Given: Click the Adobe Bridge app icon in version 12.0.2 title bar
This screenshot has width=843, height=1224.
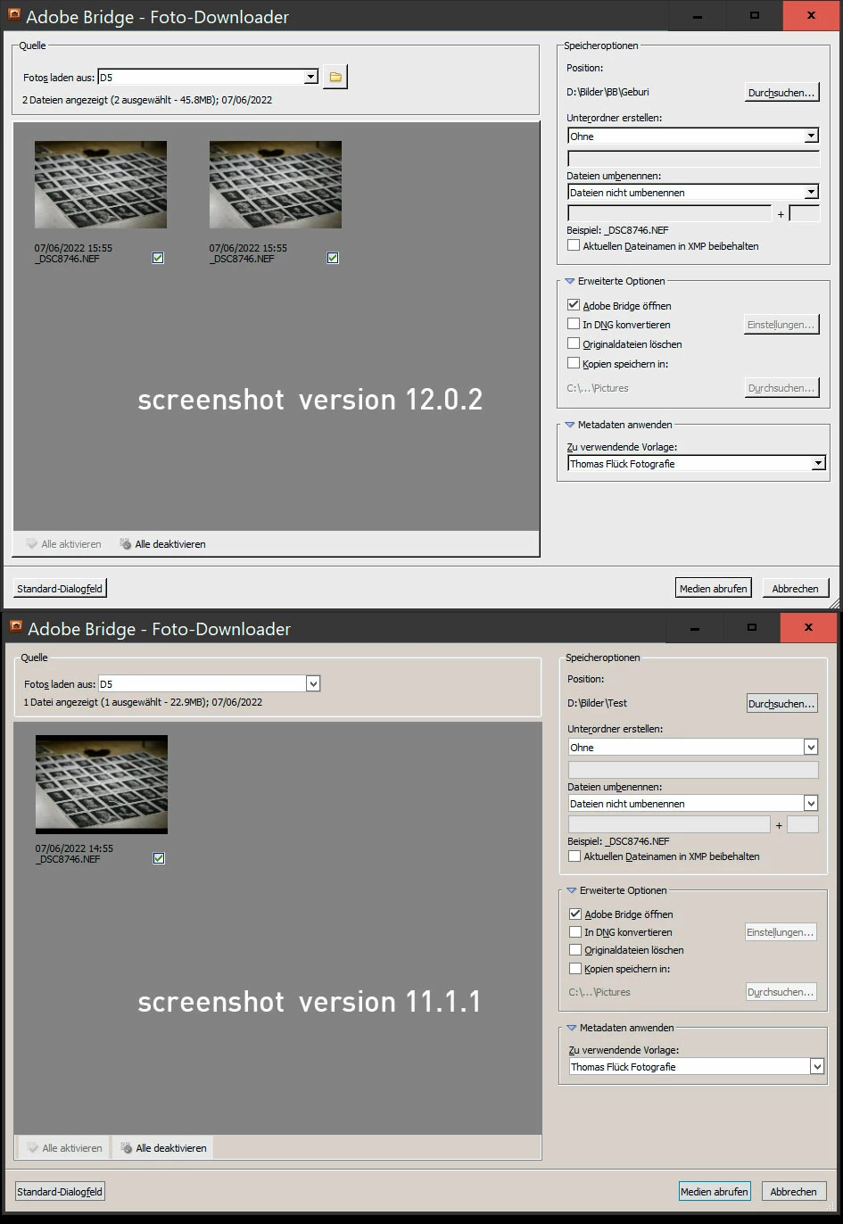Looking at the screenshot, I should pyautogui.click(x=13, y=15).
